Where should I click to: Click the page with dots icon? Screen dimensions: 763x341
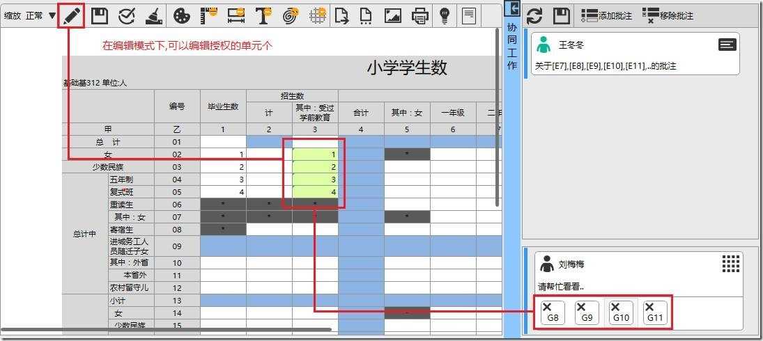pos(365,15)
